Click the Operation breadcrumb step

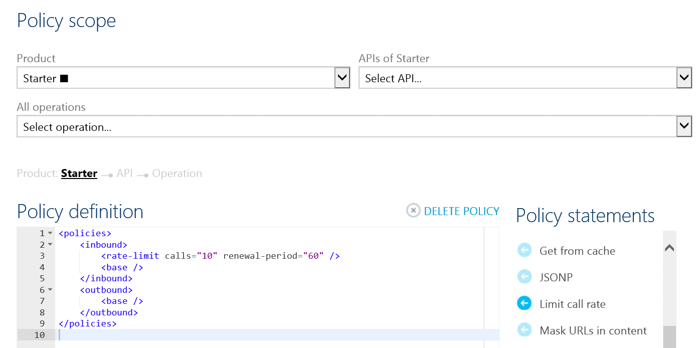click(177, 173)
